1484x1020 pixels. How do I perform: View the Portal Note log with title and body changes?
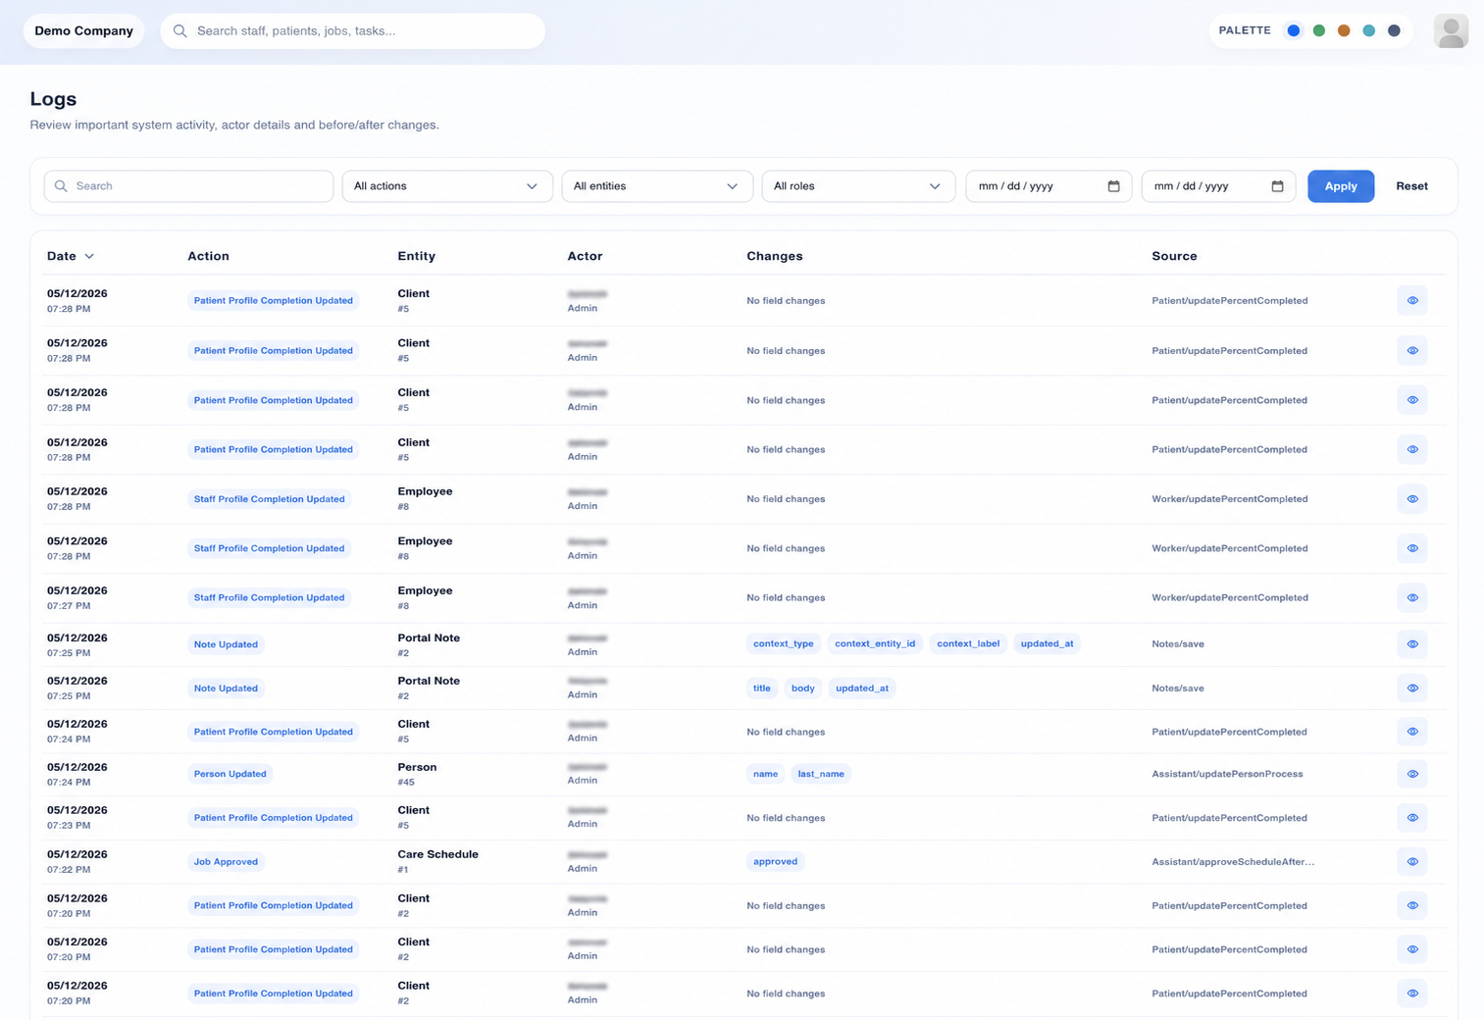click(x=1412, y=688)
